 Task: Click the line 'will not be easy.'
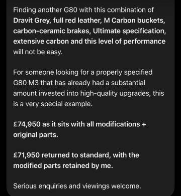point(38,52)
